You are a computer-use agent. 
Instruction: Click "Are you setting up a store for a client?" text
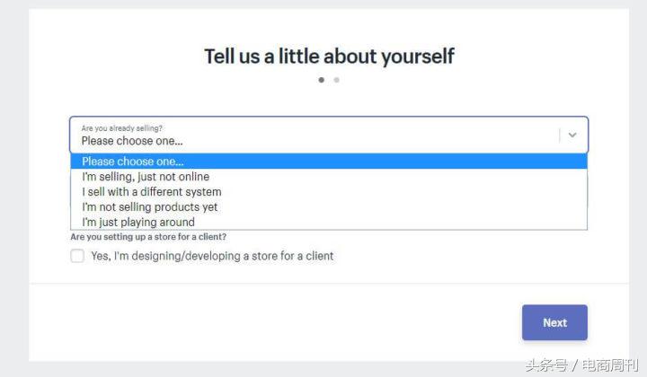(148, 237)
